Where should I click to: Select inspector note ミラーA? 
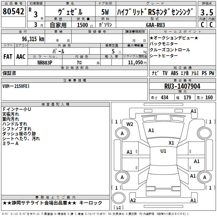point(10,143)
